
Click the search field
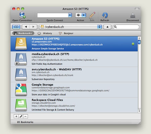pyautogui.click(x=126, y=27)
